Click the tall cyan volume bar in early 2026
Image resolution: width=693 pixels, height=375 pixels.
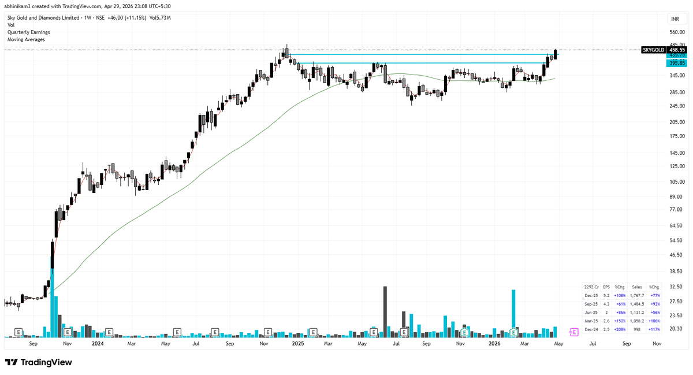click(513, 309)
